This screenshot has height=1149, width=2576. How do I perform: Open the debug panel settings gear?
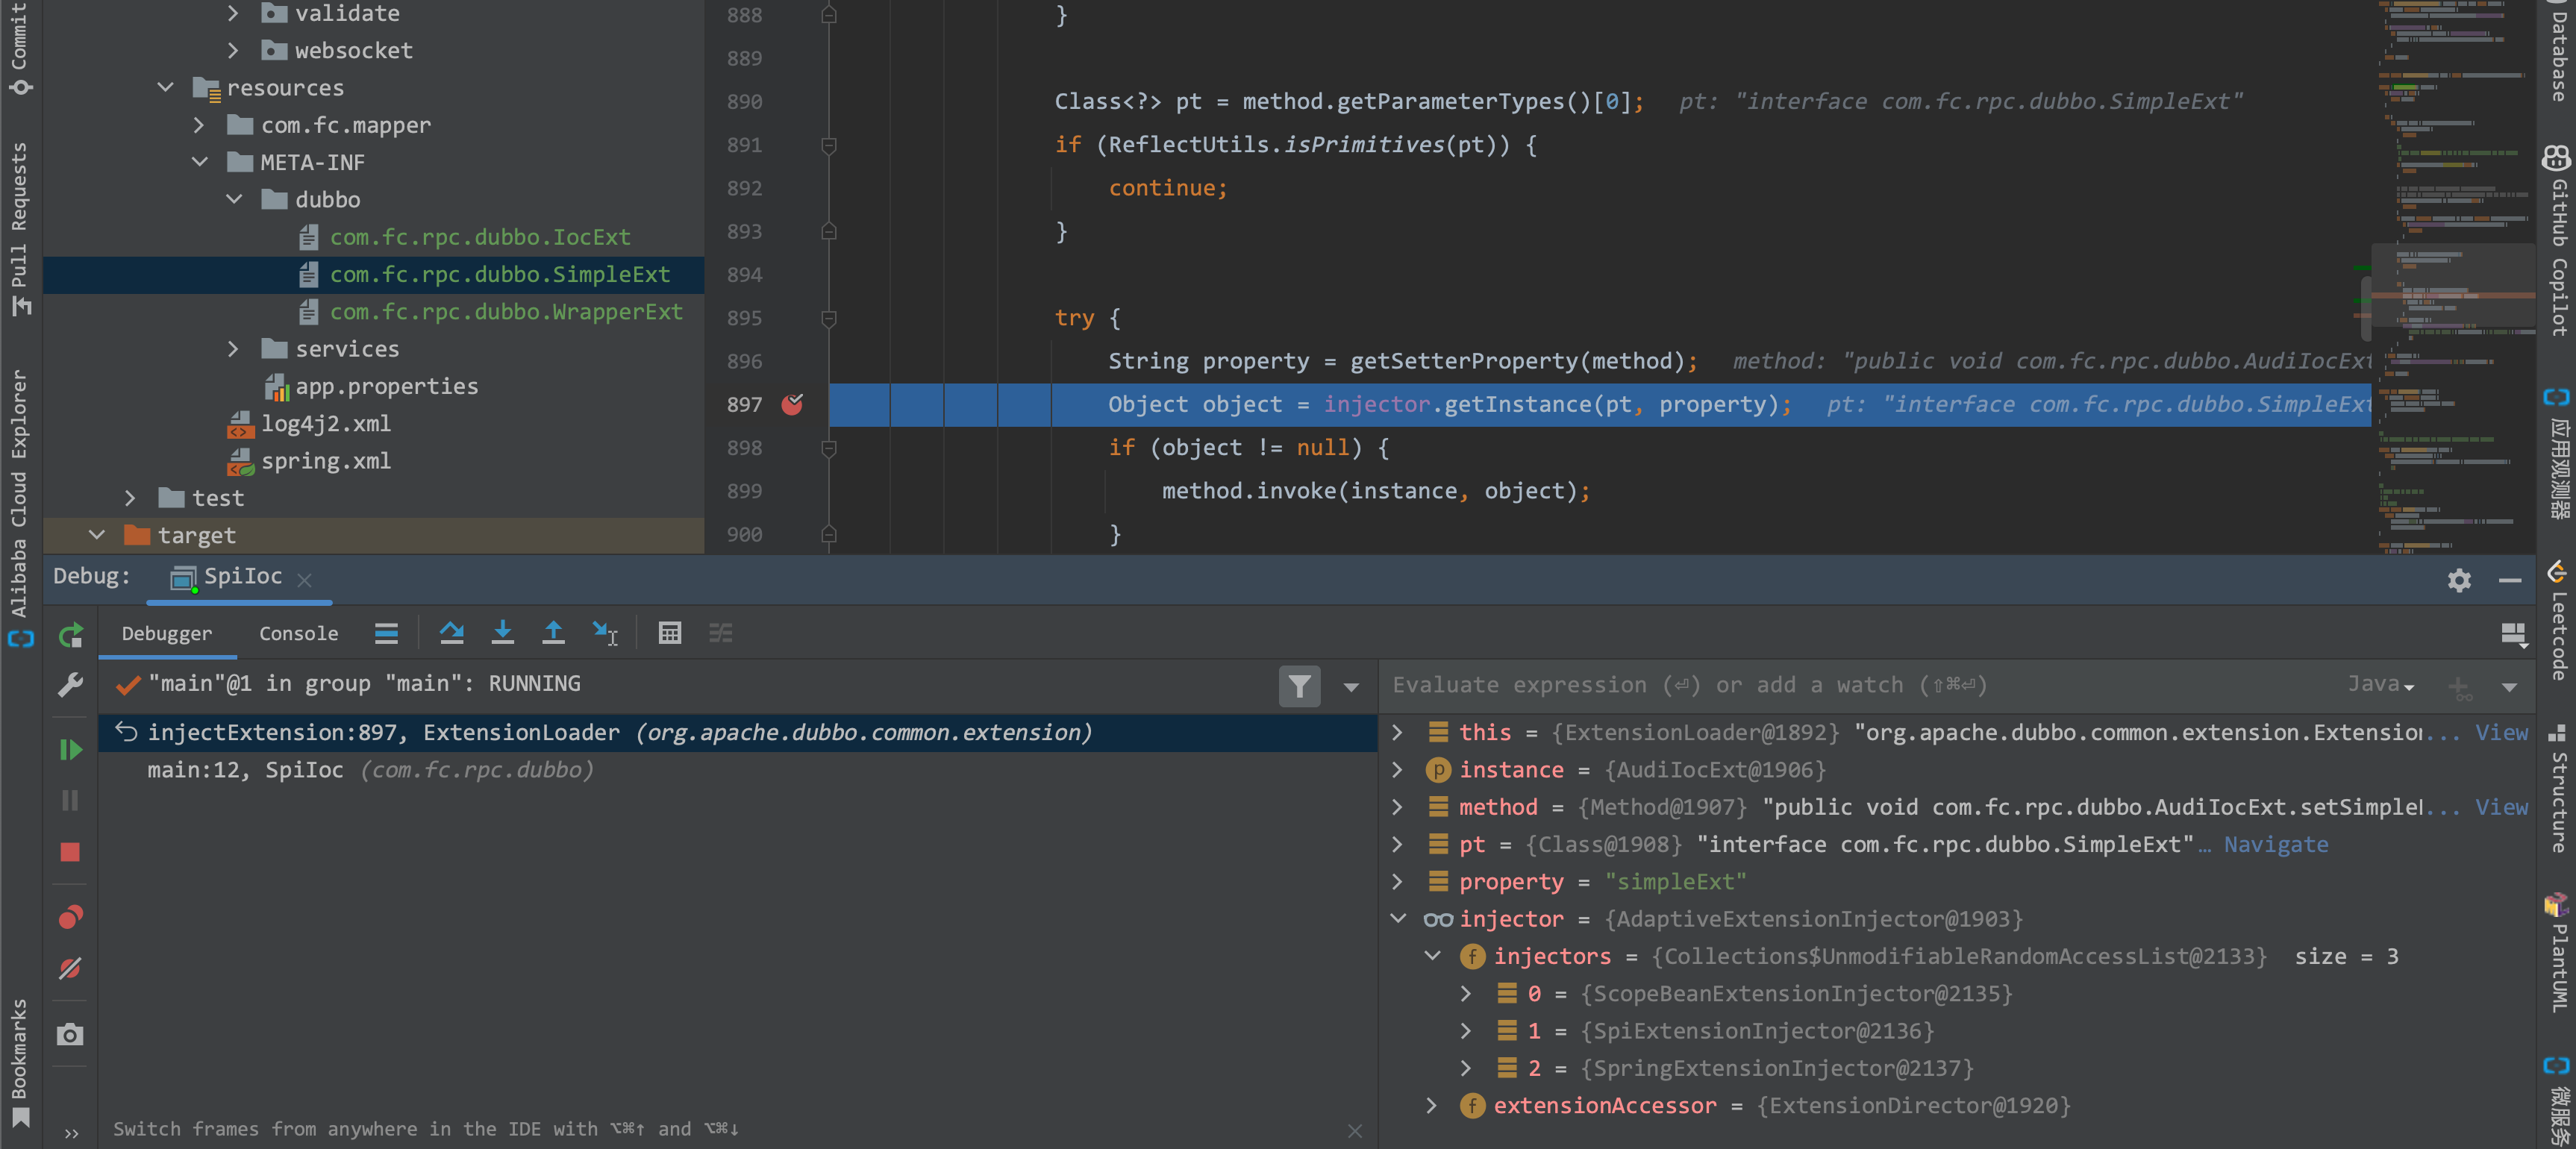(x=2459, y=580)
